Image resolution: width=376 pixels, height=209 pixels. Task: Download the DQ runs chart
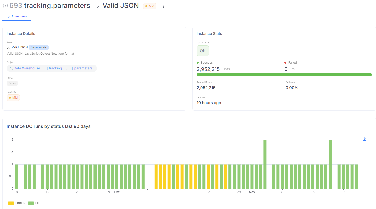[364, 139]
